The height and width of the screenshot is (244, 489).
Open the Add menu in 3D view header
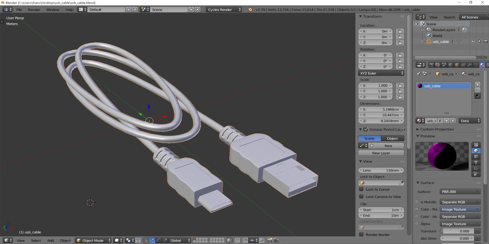click(x=50, y=240)
